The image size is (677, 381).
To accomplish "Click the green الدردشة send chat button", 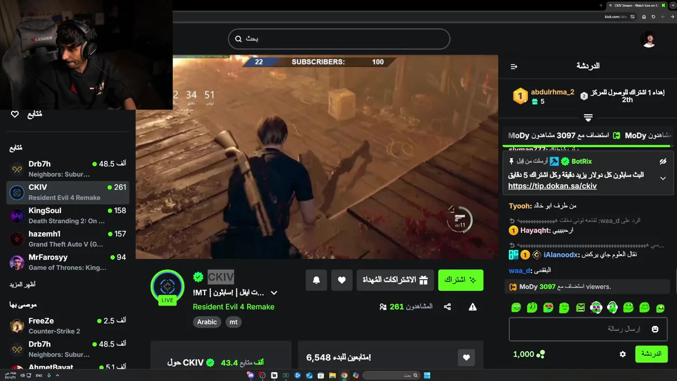I will pos(651,354).
